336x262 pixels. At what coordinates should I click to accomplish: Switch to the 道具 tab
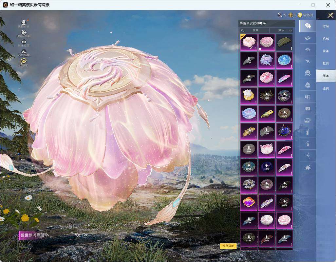pyautogui.click(x=326, y=88)
